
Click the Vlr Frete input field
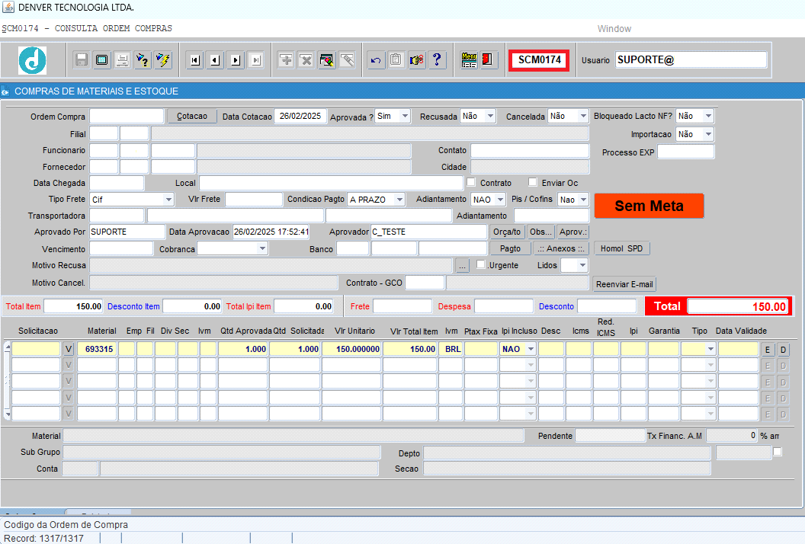click(254, 199)
